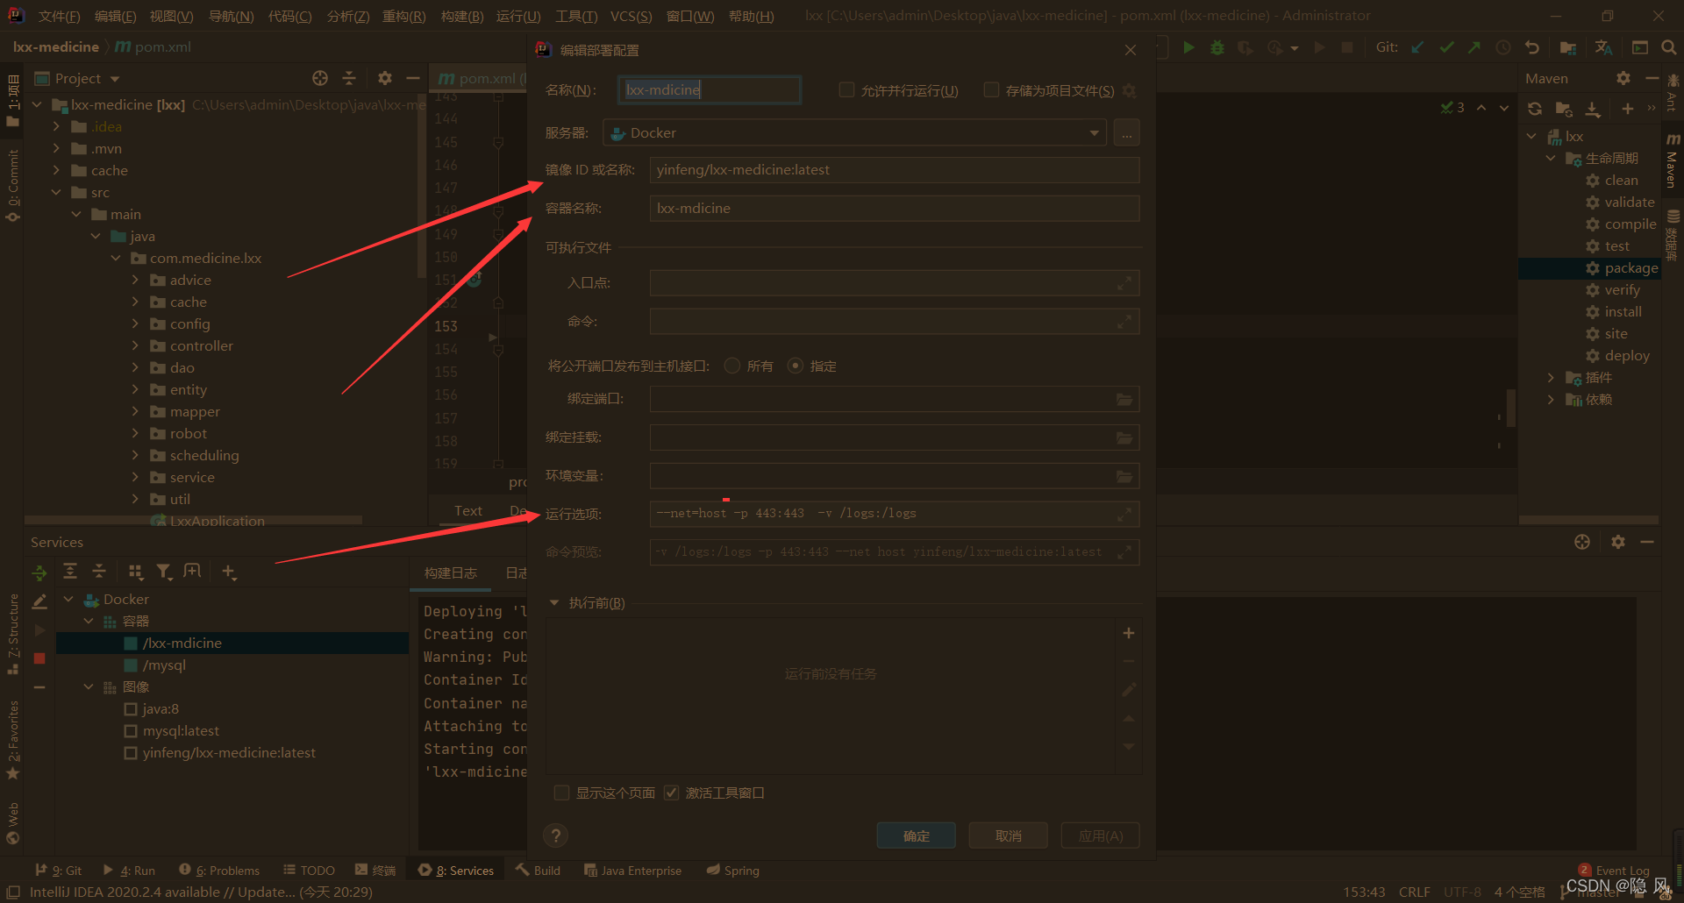Select the 指定 ports radio button
Viewport: 1684px width, 903px height.
tap(796, 366)
